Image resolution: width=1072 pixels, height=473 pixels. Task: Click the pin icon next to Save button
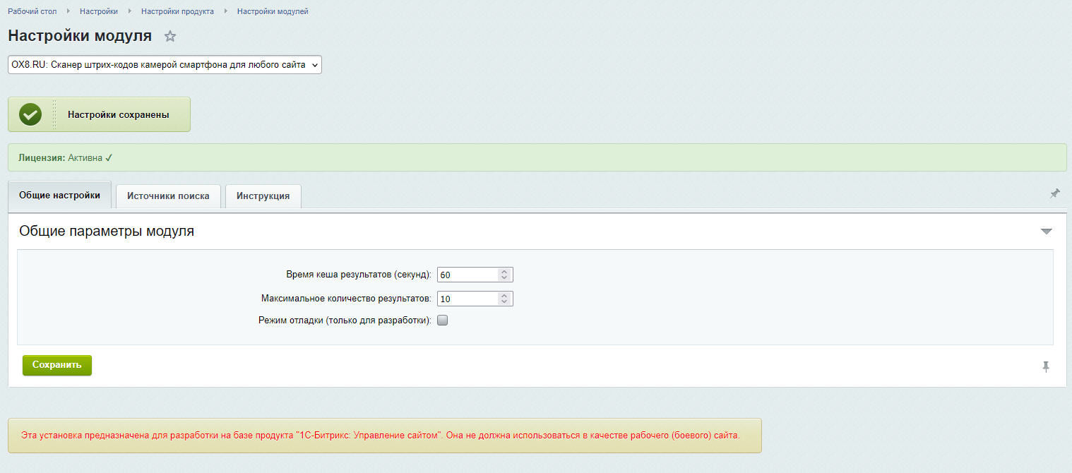tap(1046, 366)
